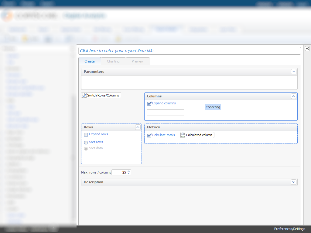Select the Sort data radio button
This screenshot has width=311, height=233.
pyautogui.click(x=86, y=148)
